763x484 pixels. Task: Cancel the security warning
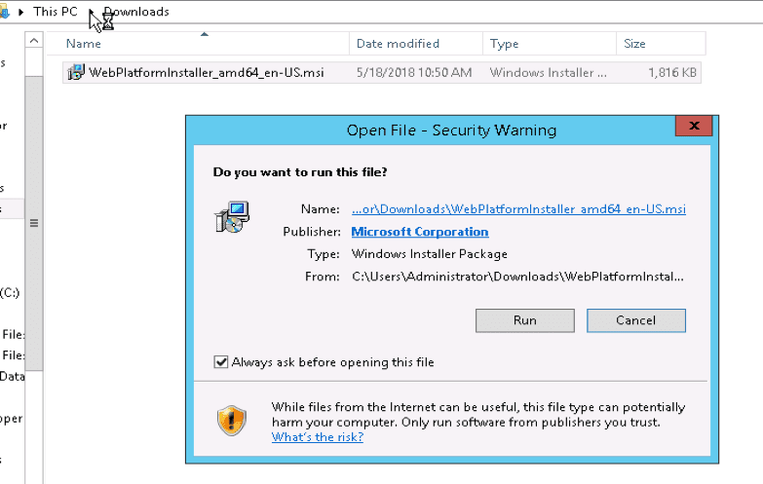[635, 320]
